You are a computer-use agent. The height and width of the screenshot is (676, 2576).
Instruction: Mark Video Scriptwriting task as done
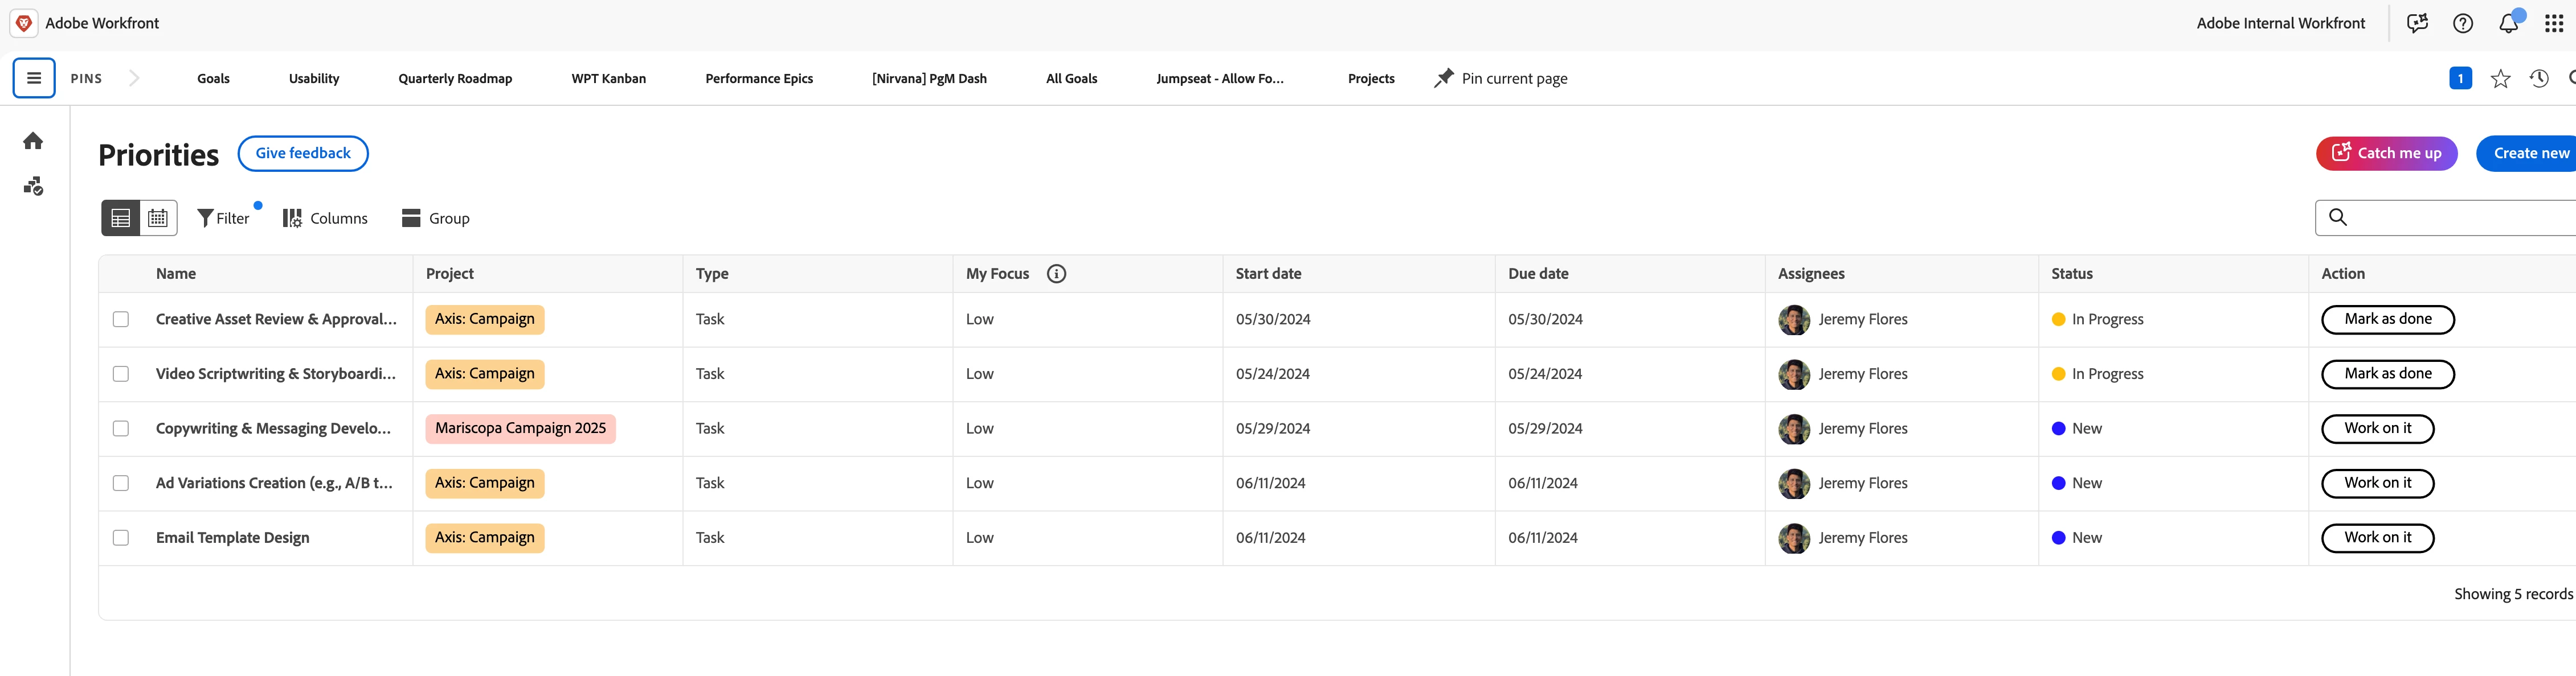point(2387,373)
